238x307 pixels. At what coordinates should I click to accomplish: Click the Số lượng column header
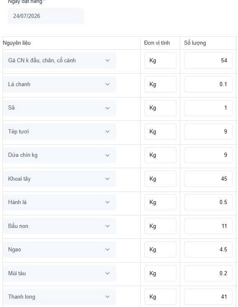pyautogui.click(x=195, y=43)
